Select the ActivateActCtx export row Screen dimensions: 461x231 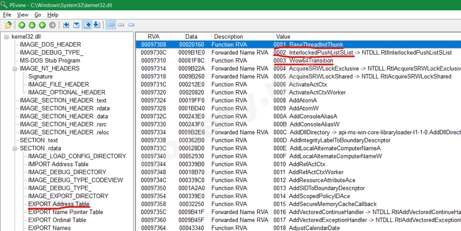coord(308,84)
